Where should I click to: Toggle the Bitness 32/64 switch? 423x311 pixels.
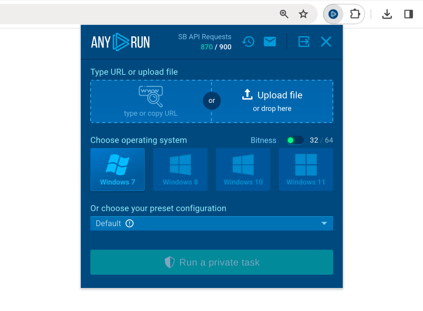point(295,140)
